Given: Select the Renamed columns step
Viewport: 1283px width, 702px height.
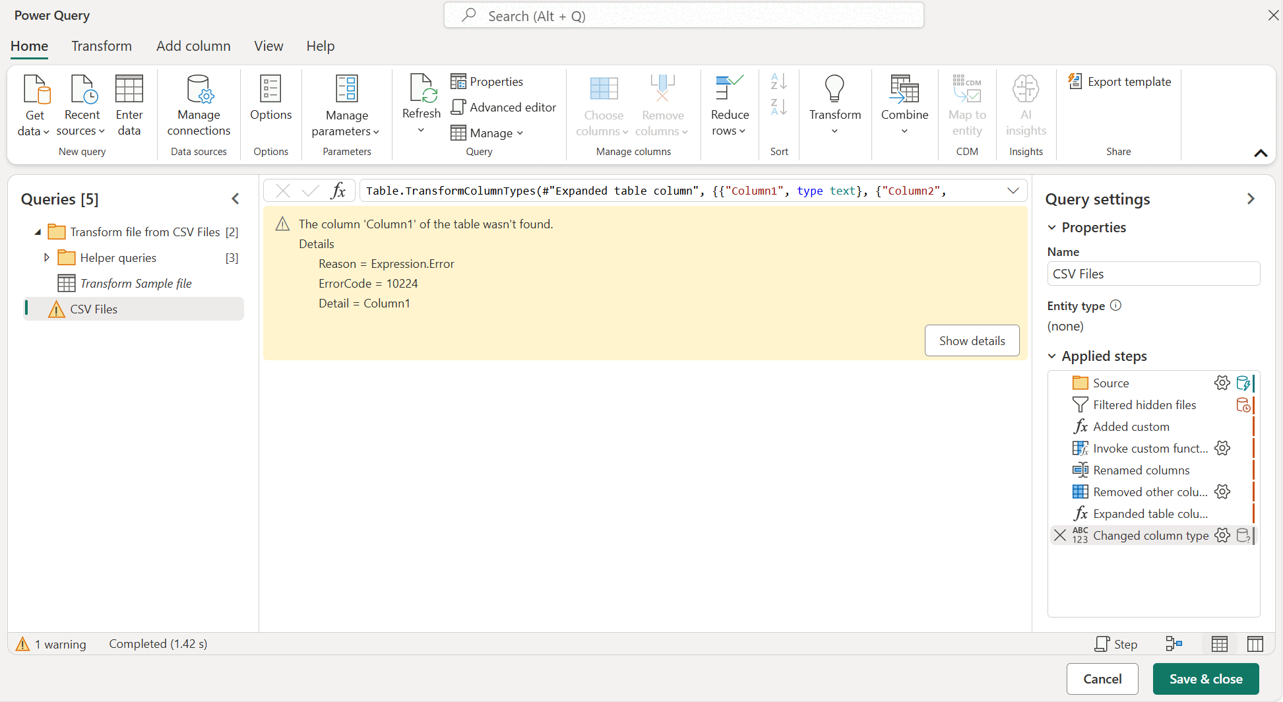Looking at the screenshot, I should [1141, 470].
